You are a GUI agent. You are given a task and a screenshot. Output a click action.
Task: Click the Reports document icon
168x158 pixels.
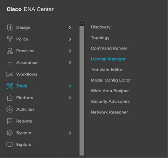10,121
